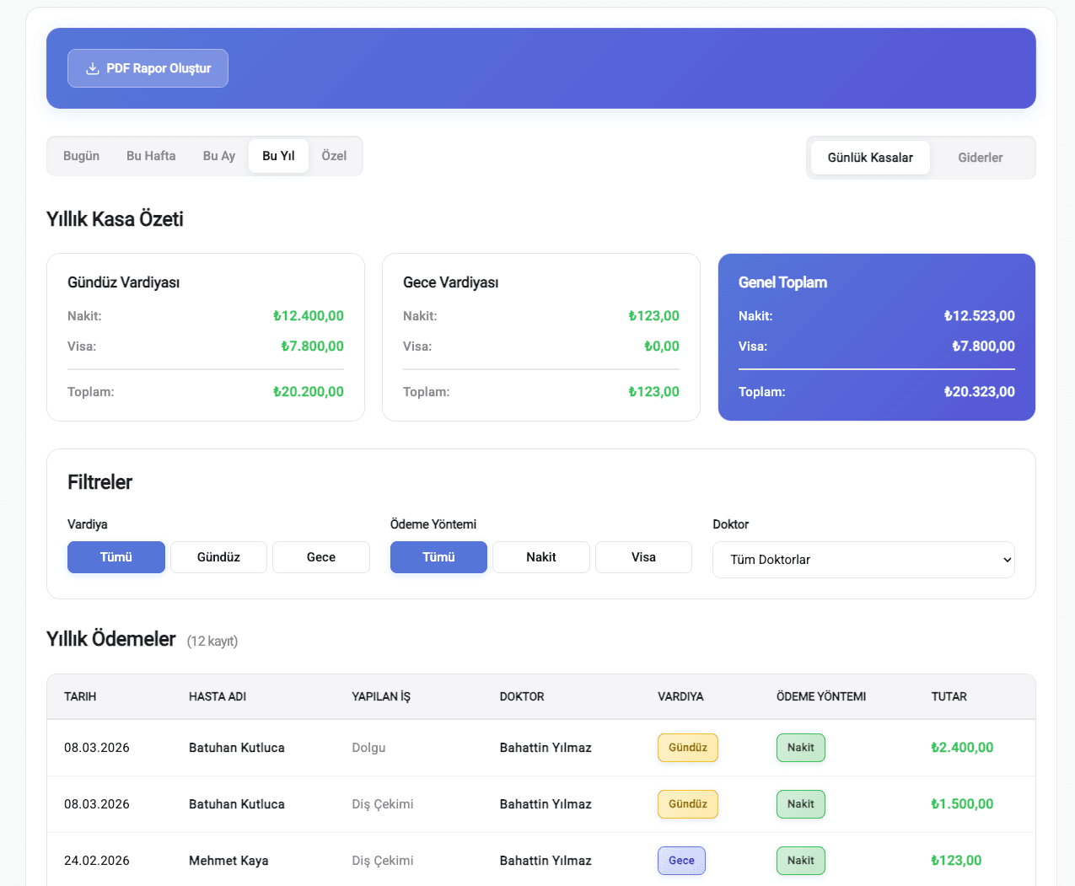Viewport: 1075px width, 886px height.
Task: Click the VARDİYA column header
Action: point(680,696)
